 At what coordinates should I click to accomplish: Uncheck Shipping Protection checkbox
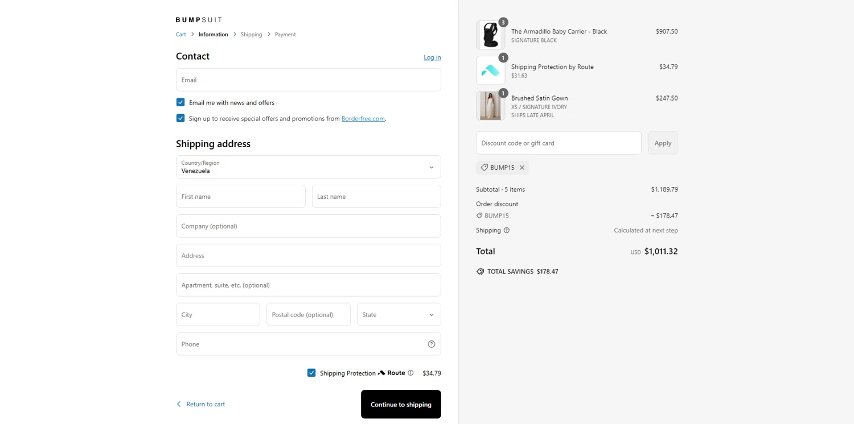[x=311, y=373]
